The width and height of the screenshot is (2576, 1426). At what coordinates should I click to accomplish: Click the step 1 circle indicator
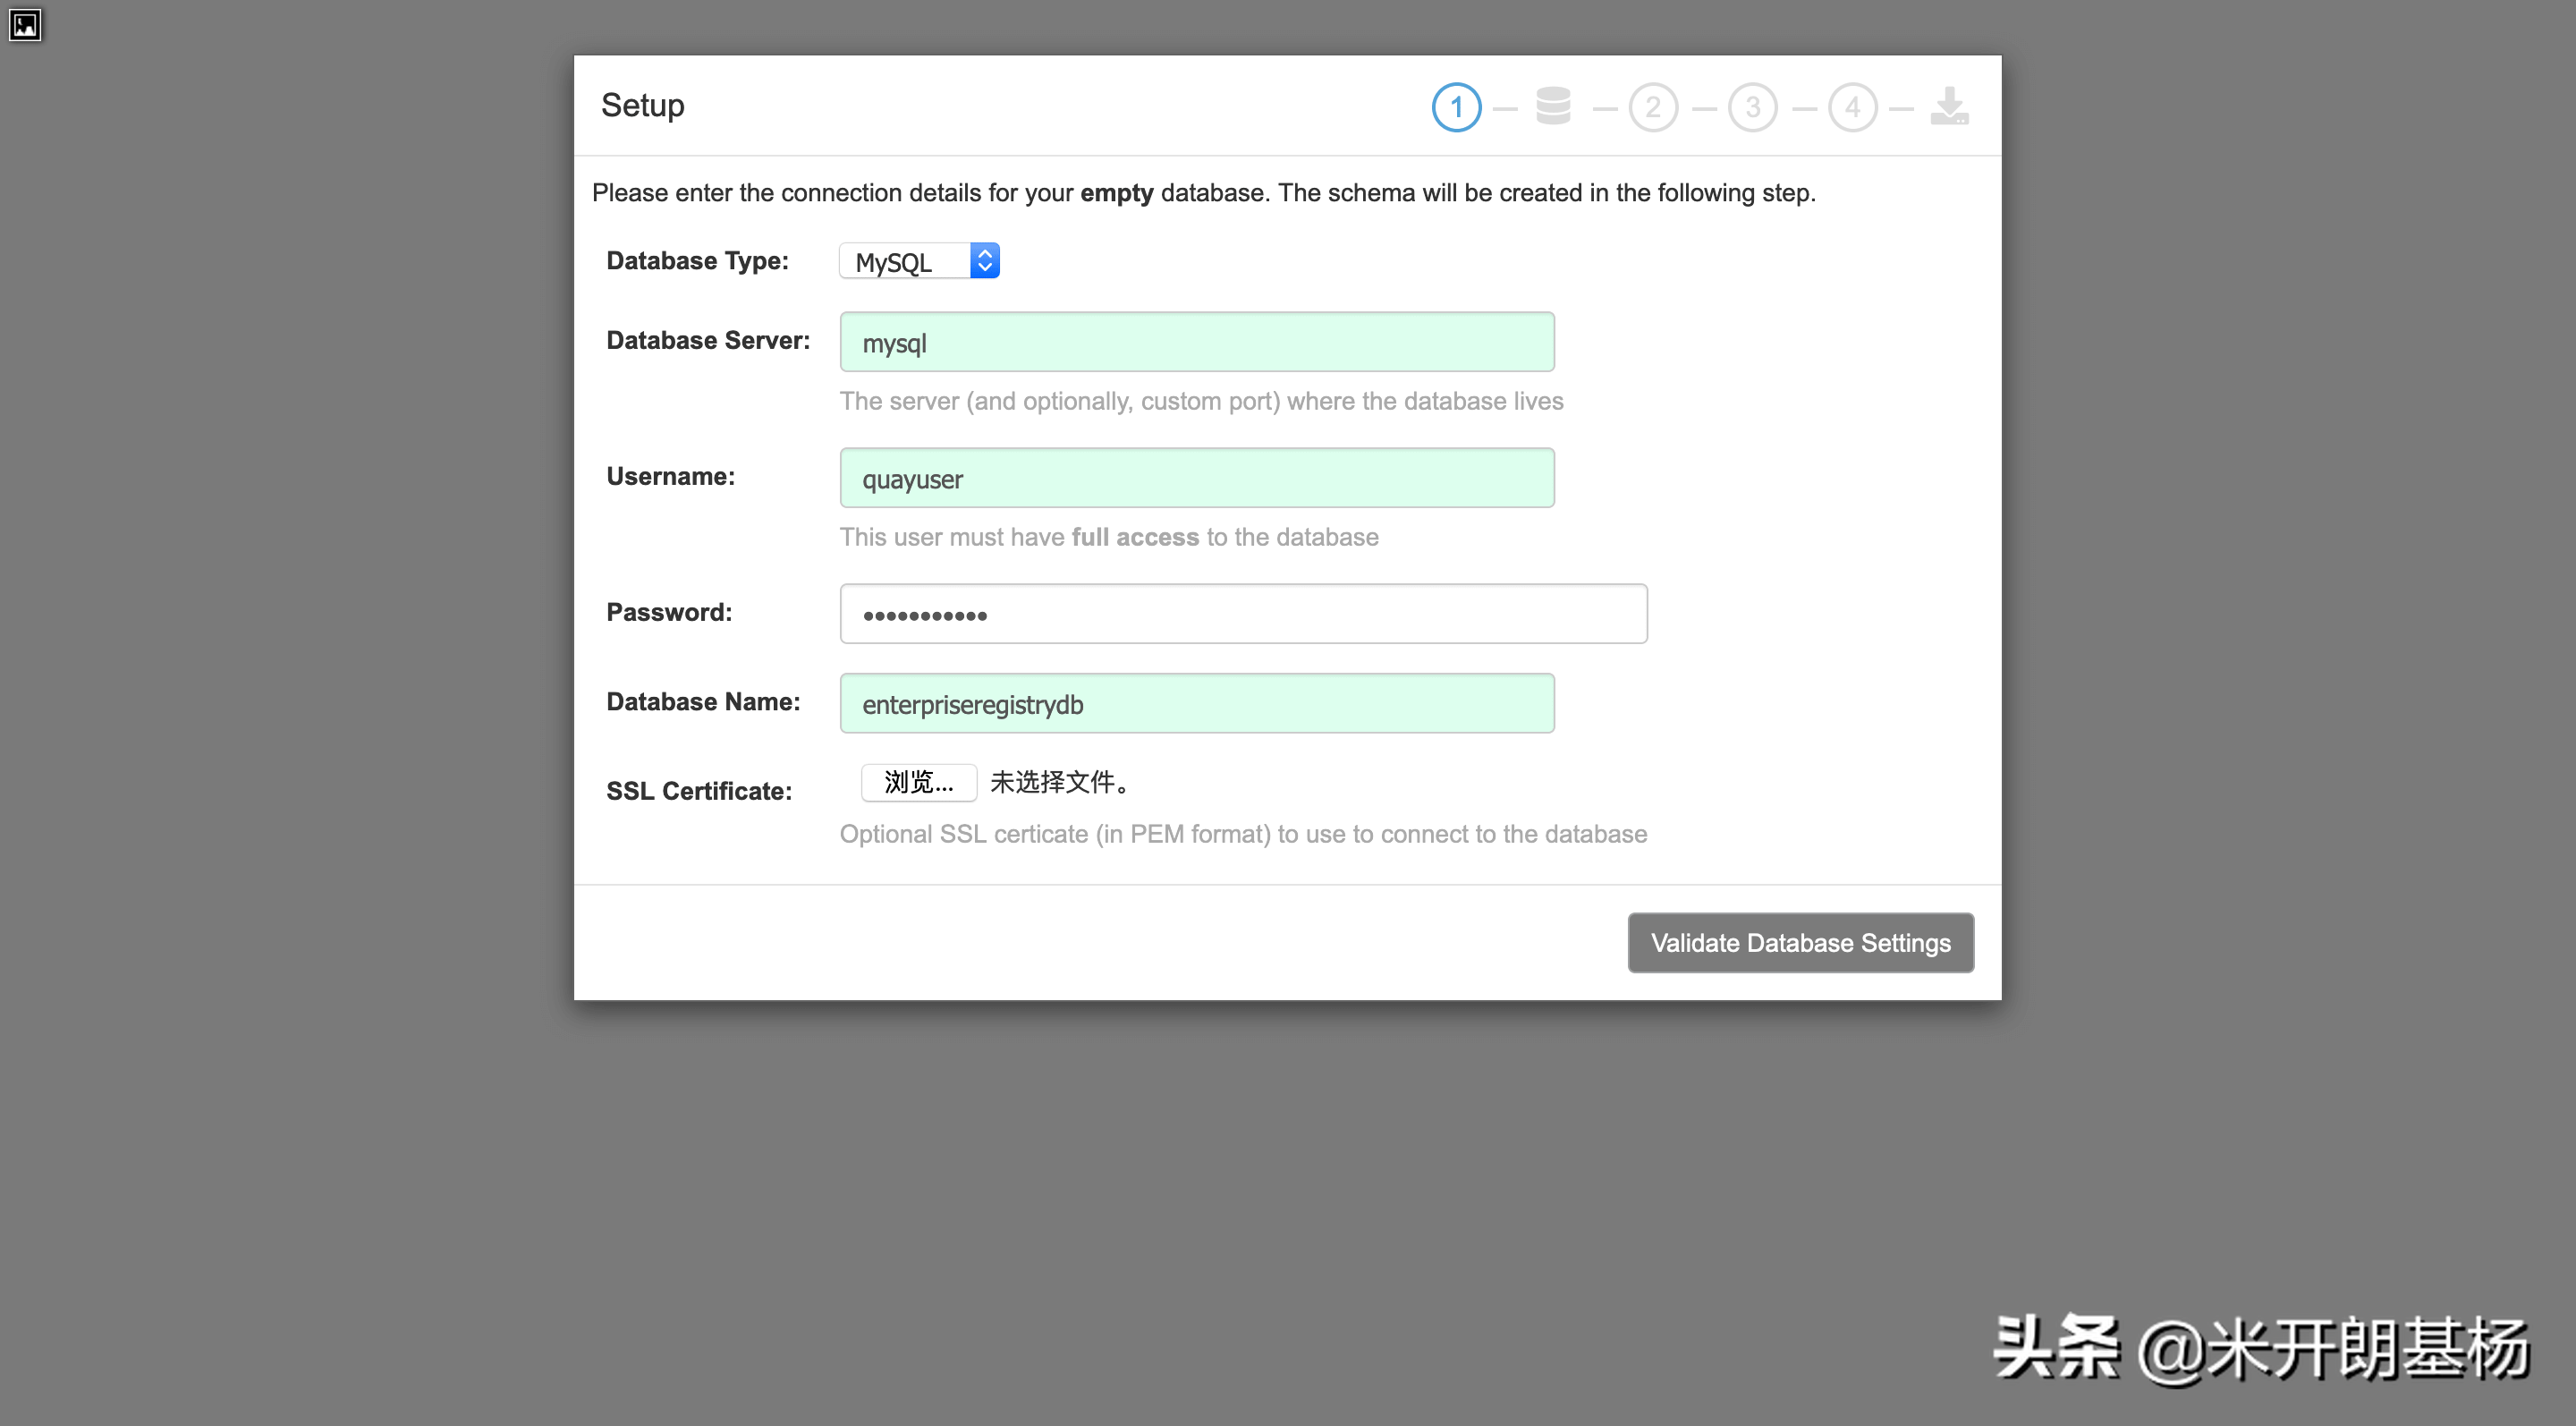1456,107
